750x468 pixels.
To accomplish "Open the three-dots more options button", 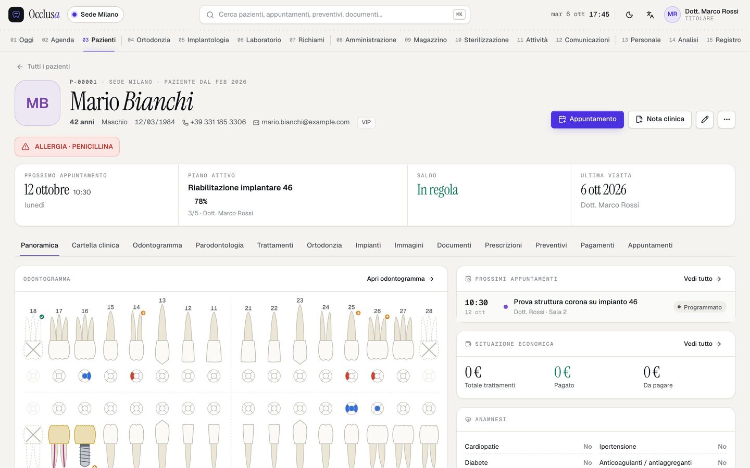I will (727, 119).
